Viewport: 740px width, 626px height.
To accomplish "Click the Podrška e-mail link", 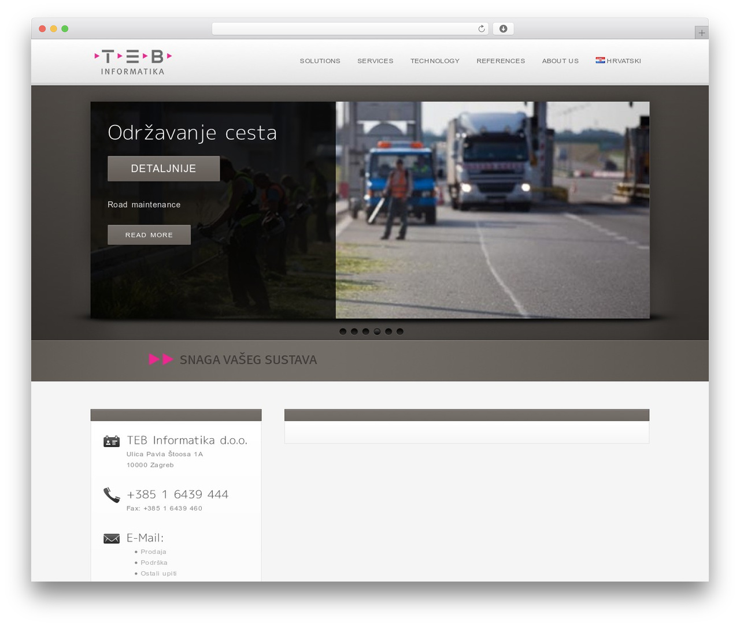I will pos(154,562).
